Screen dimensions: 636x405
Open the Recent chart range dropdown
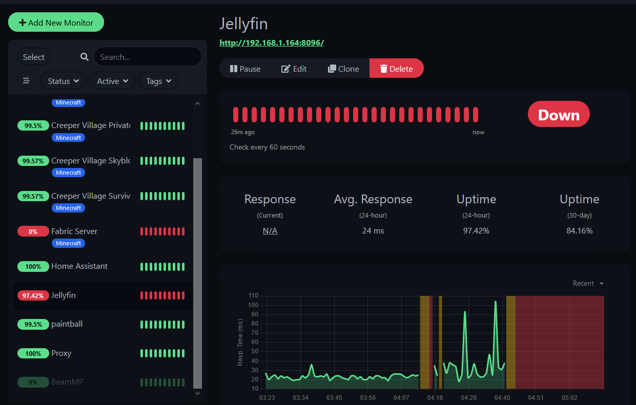point(588,283)
